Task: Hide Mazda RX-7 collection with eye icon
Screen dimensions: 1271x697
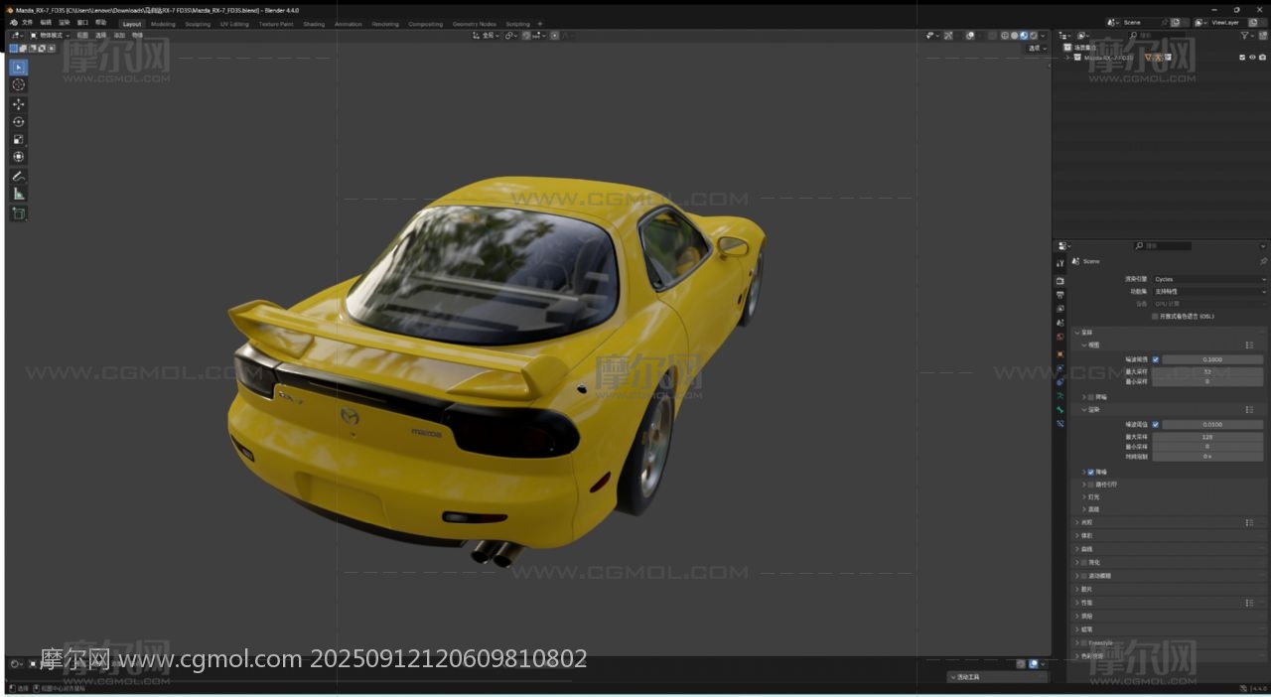Action: tap(1252, 58)
